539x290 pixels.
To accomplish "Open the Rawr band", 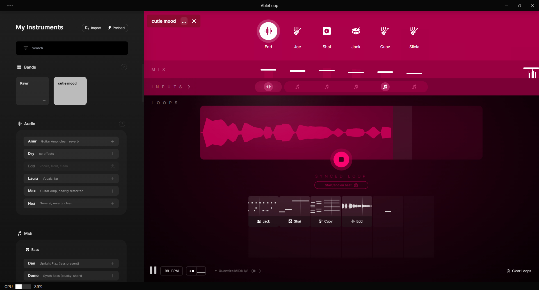I will click(32, 91).
